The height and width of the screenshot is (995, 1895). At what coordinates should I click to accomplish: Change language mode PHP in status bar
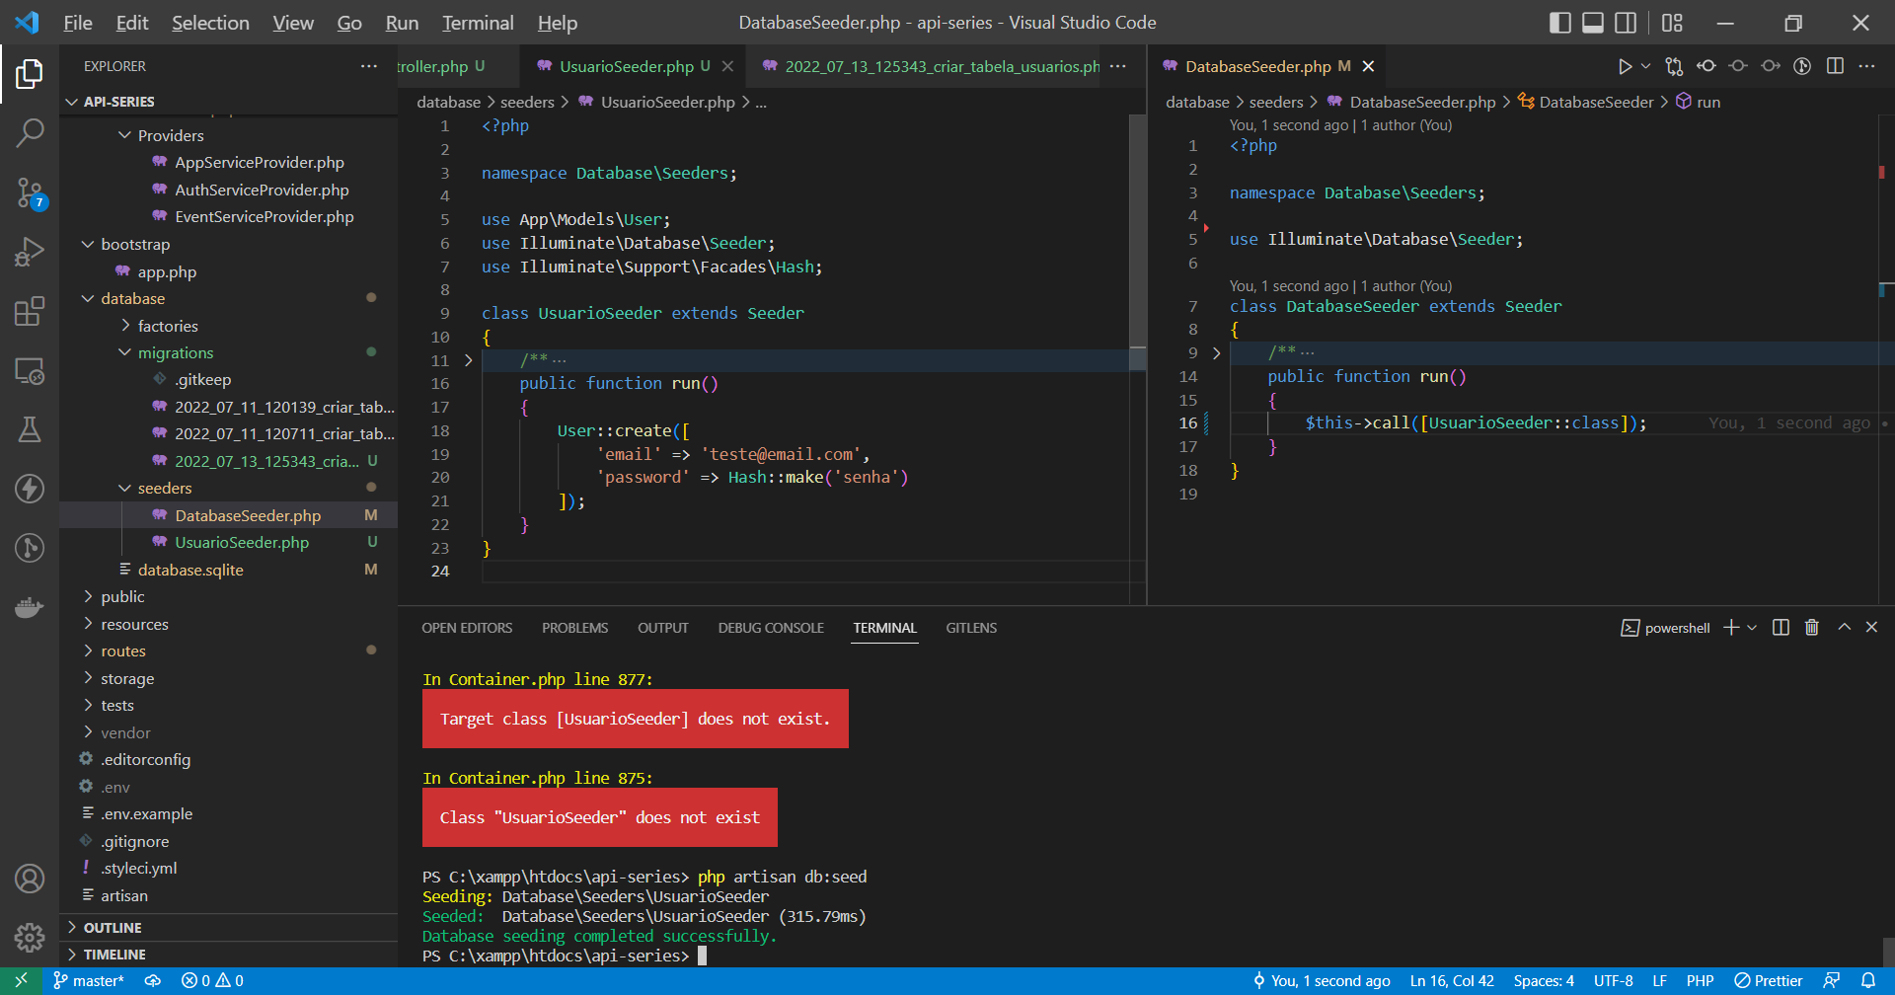click(x=1700, y=980)
